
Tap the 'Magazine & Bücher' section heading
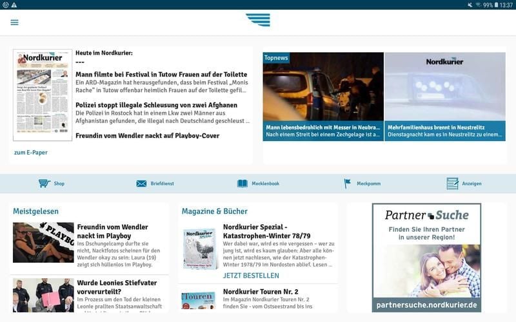pos(215,211)
